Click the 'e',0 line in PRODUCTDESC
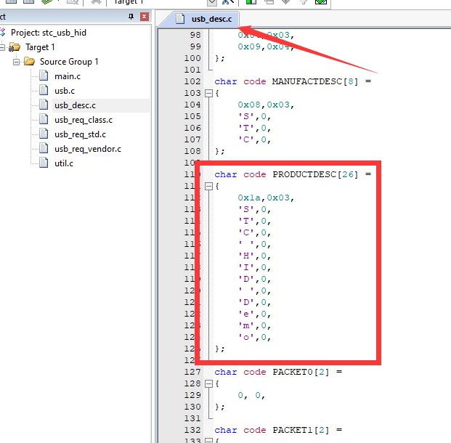Viewport: 451px width, 443px height. point(254,314)
